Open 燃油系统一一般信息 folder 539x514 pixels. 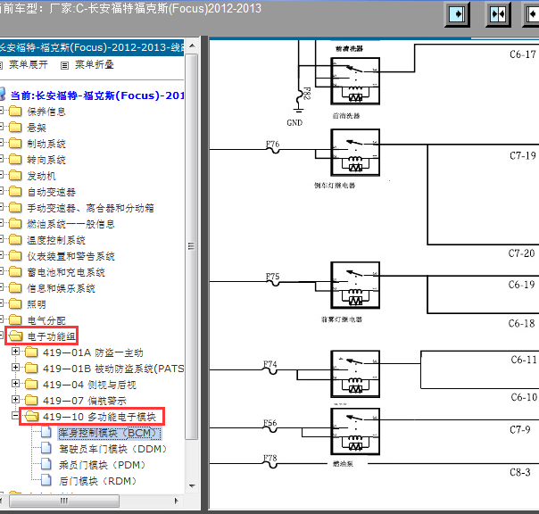click(x=70, y=224)
